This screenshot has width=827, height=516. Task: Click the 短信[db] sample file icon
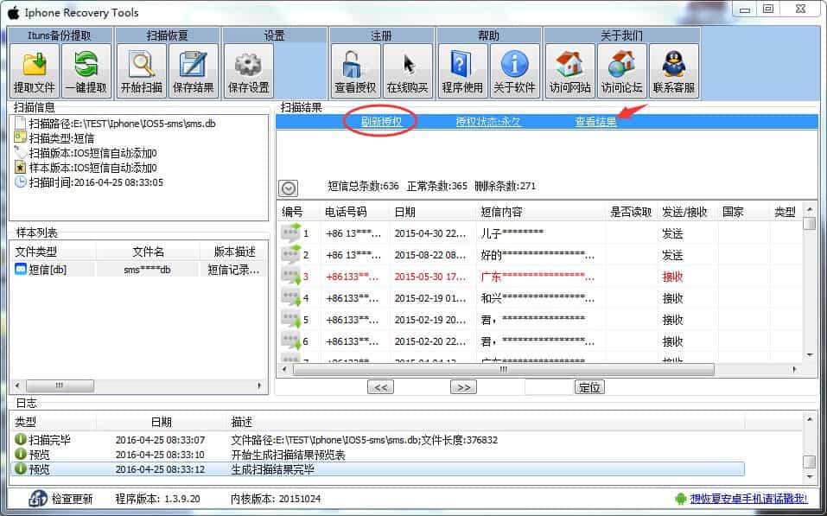(20, 269)
